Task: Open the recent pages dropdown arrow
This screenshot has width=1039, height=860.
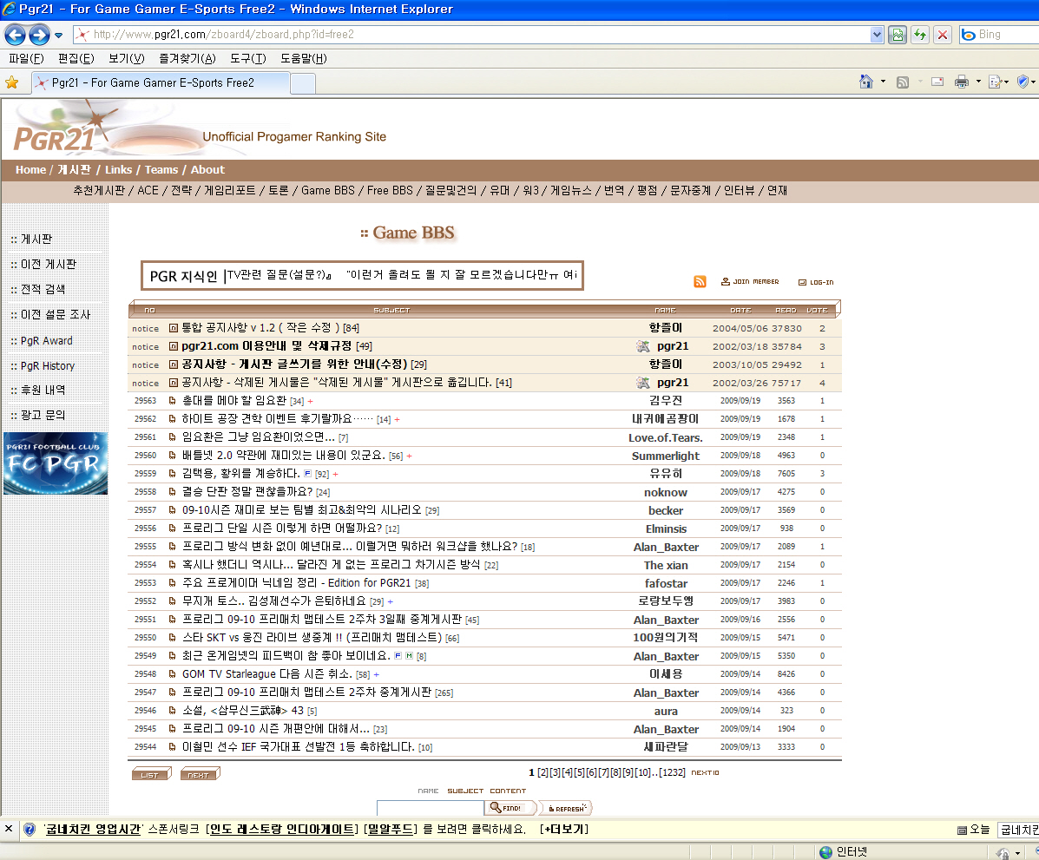Action: click(58, 35)
